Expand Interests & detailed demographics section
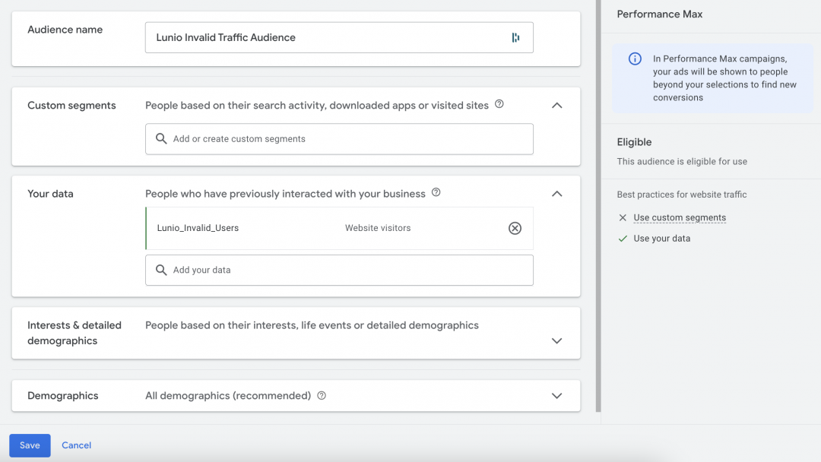Screen dimensions: 821x462 pyautogui.click(x=556, y=340)
